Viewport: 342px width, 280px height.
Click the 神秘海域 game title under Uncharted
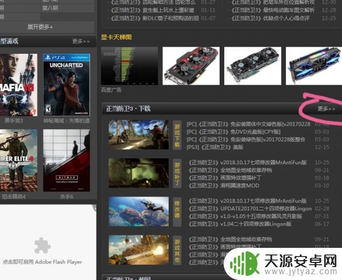67,120
